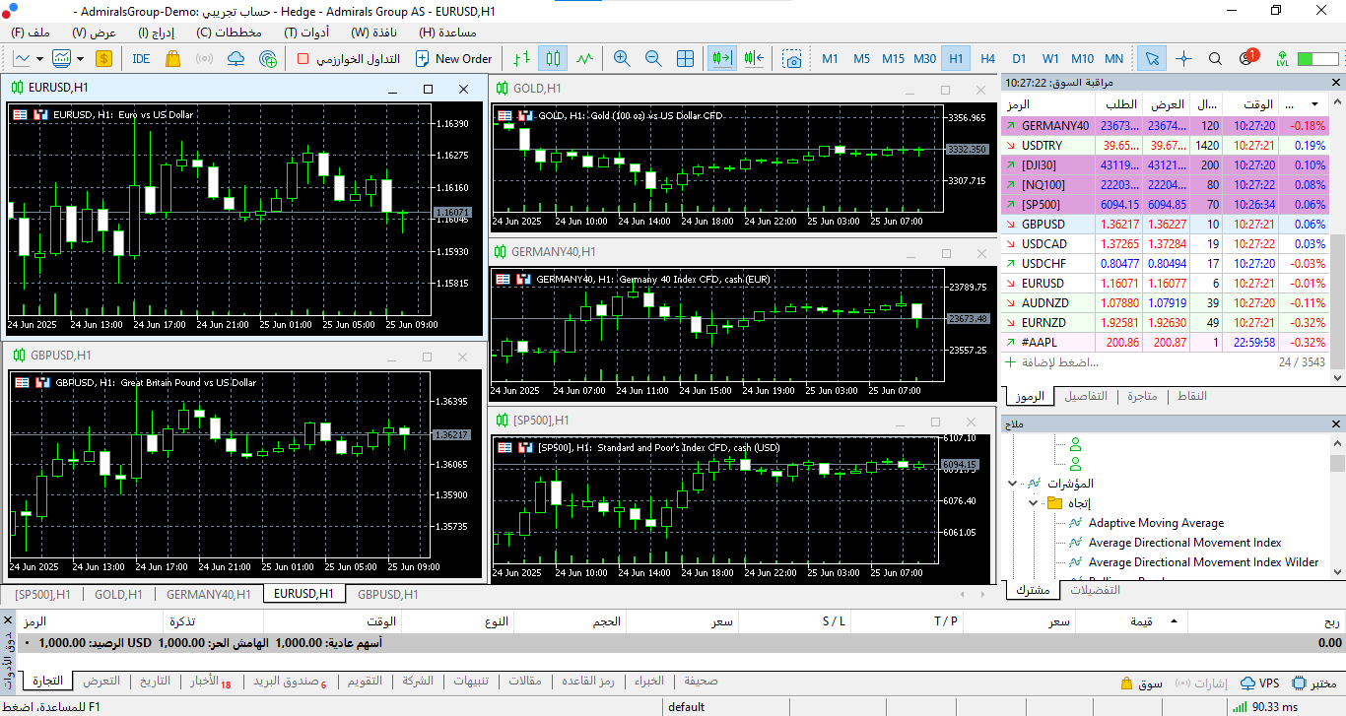Open the Signals broadcast icon
Screen dimensions: 1346x716
point(205,59)
